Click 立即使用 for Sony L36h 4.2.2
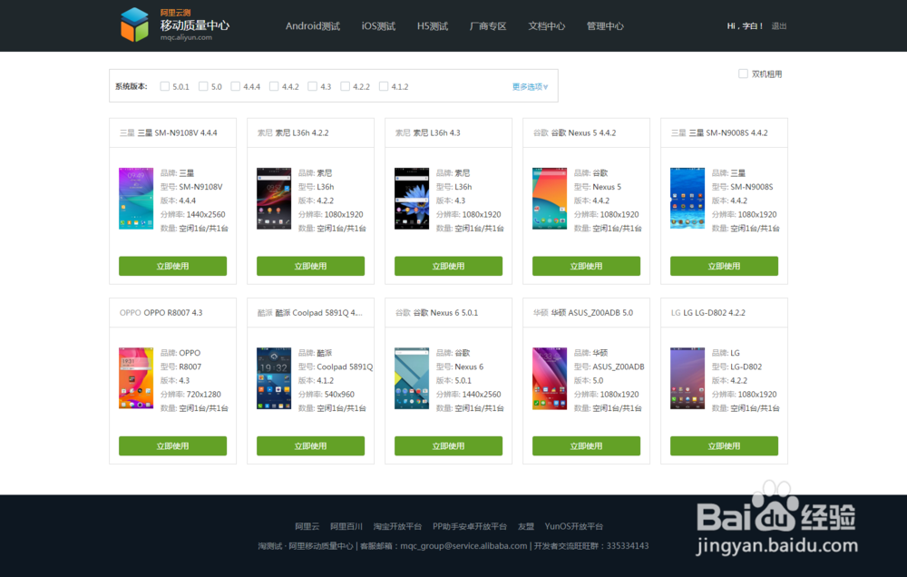Viewport: 907px width, 577px height. (x=310, y=266)
